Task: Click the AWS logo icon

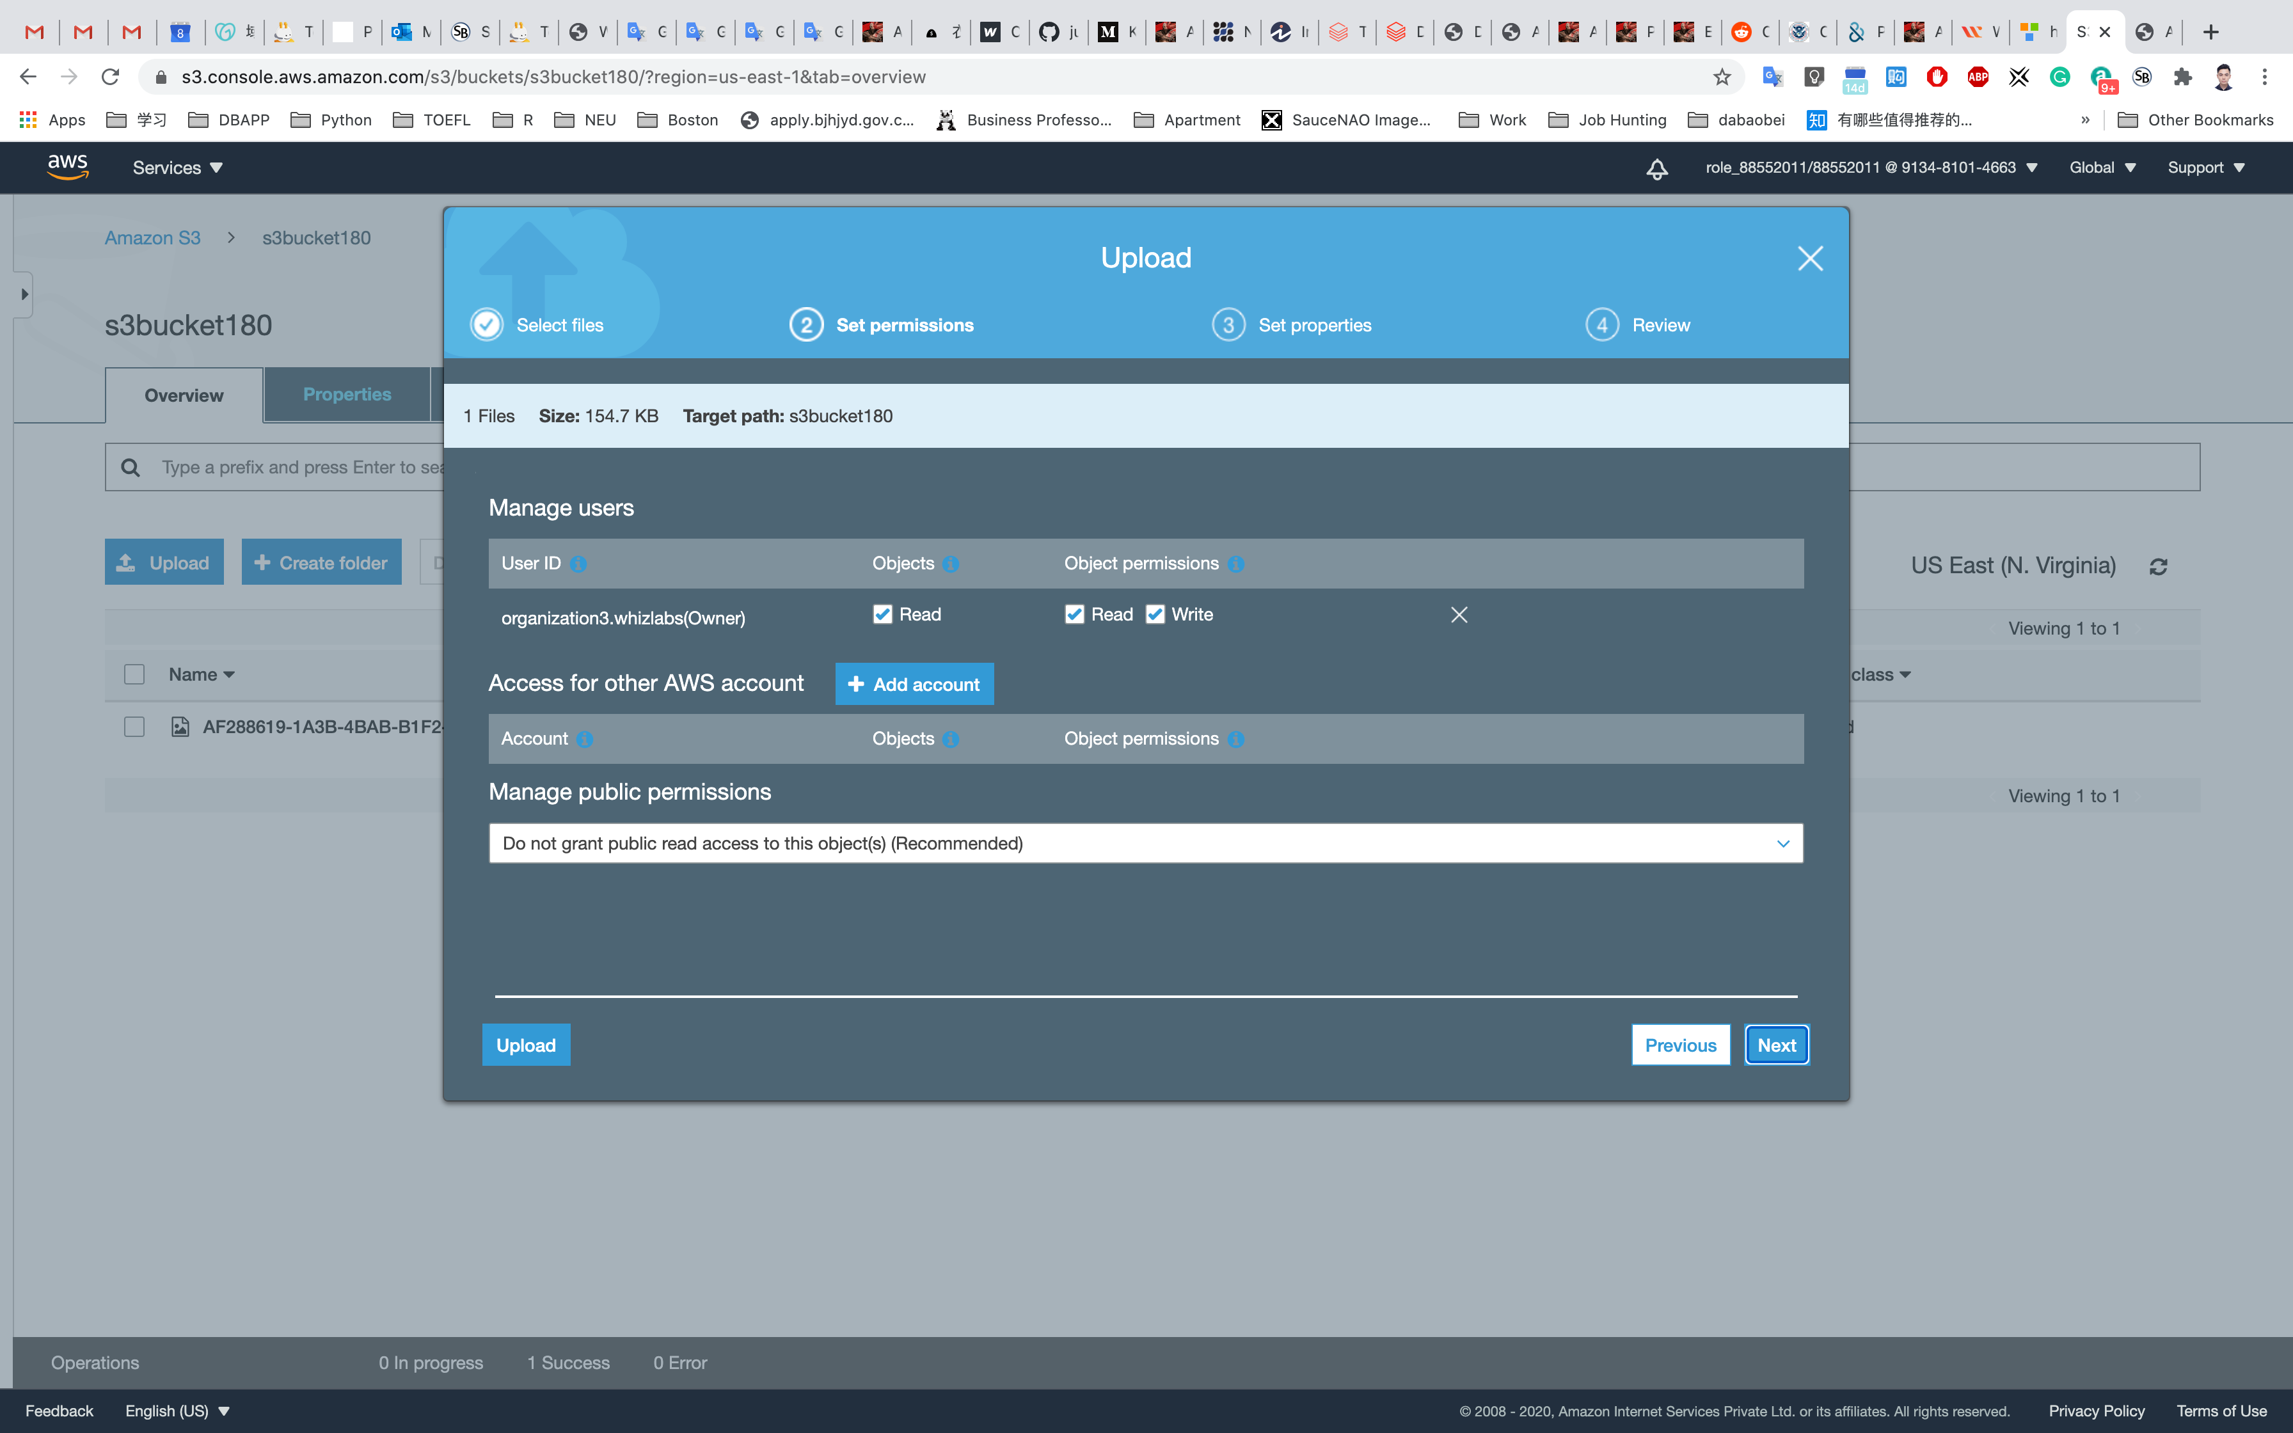Action: pos(68,167)
